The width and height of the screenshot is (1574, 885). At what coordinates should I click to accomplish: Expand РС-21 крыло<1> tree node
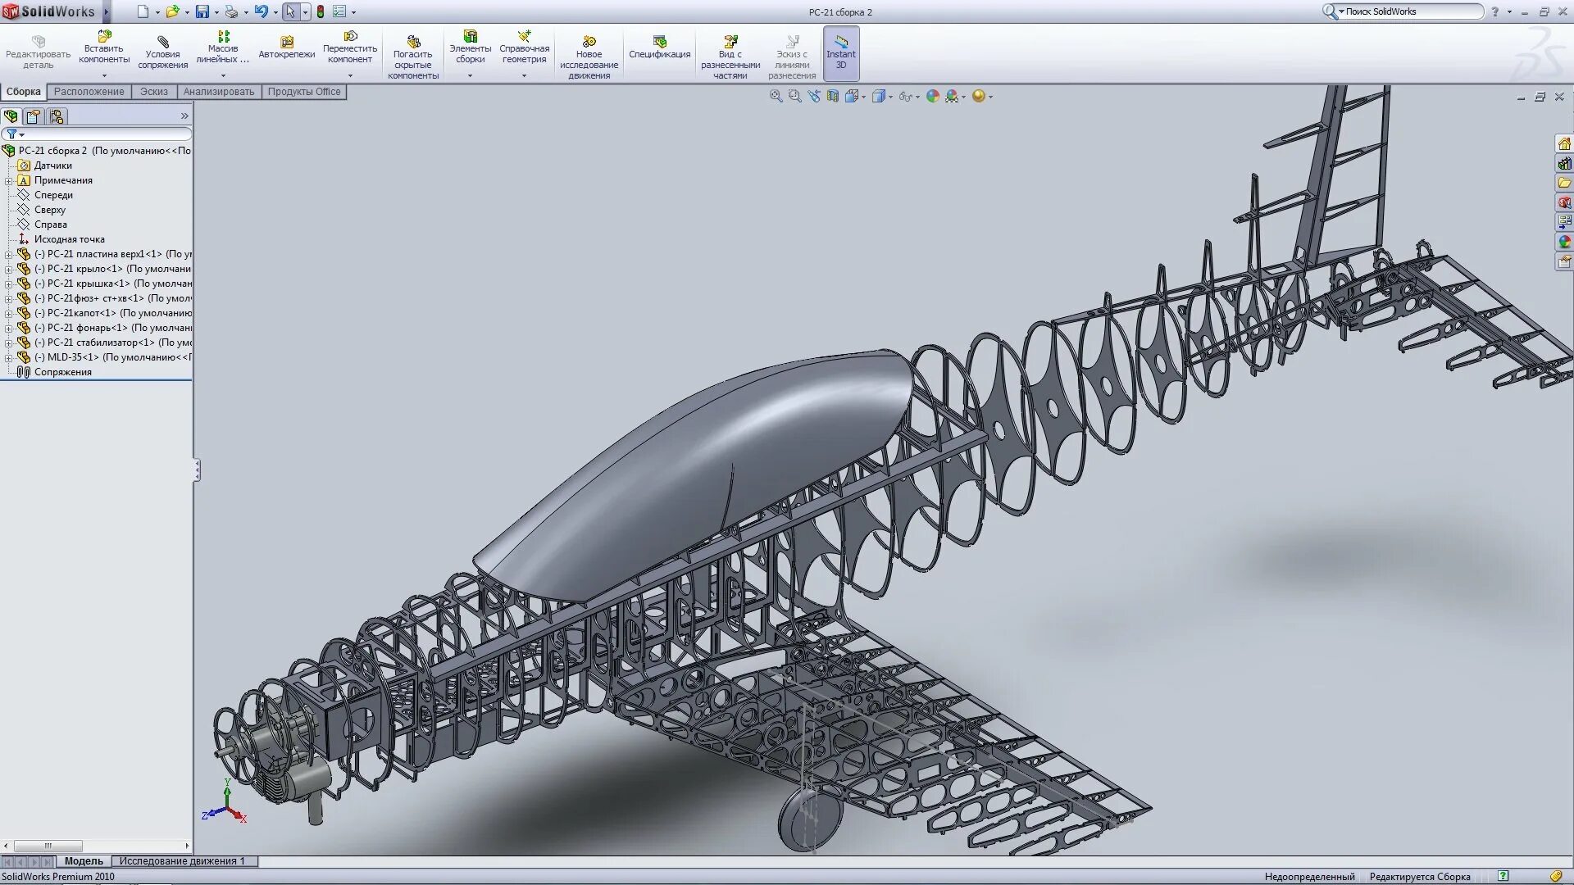point(8,269)
